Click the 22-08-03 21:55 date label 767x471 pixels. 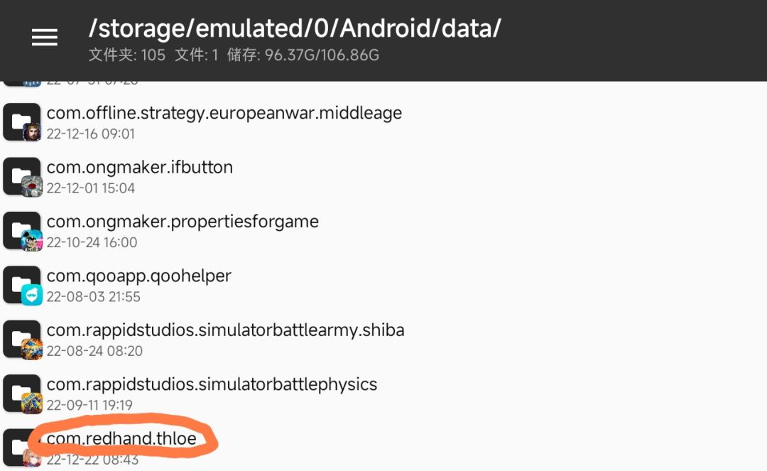click(94, 297)
